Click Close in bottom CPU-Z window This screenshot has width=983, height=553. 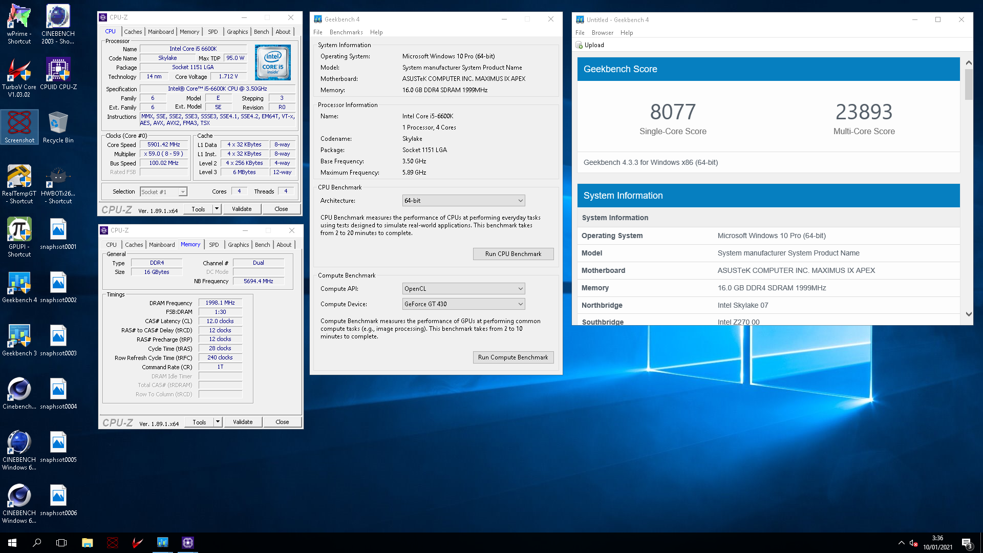coord(282,422)
